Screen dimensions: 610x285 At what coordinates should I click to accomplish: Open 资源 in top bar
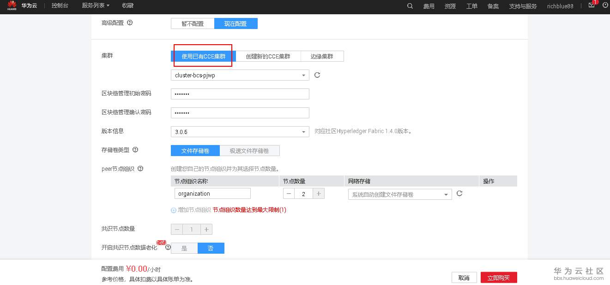(450, 6)
